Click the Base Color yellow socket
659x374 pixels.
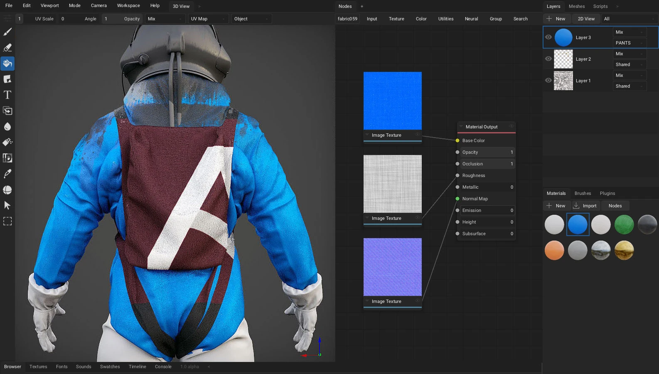[x=457, y=140]
